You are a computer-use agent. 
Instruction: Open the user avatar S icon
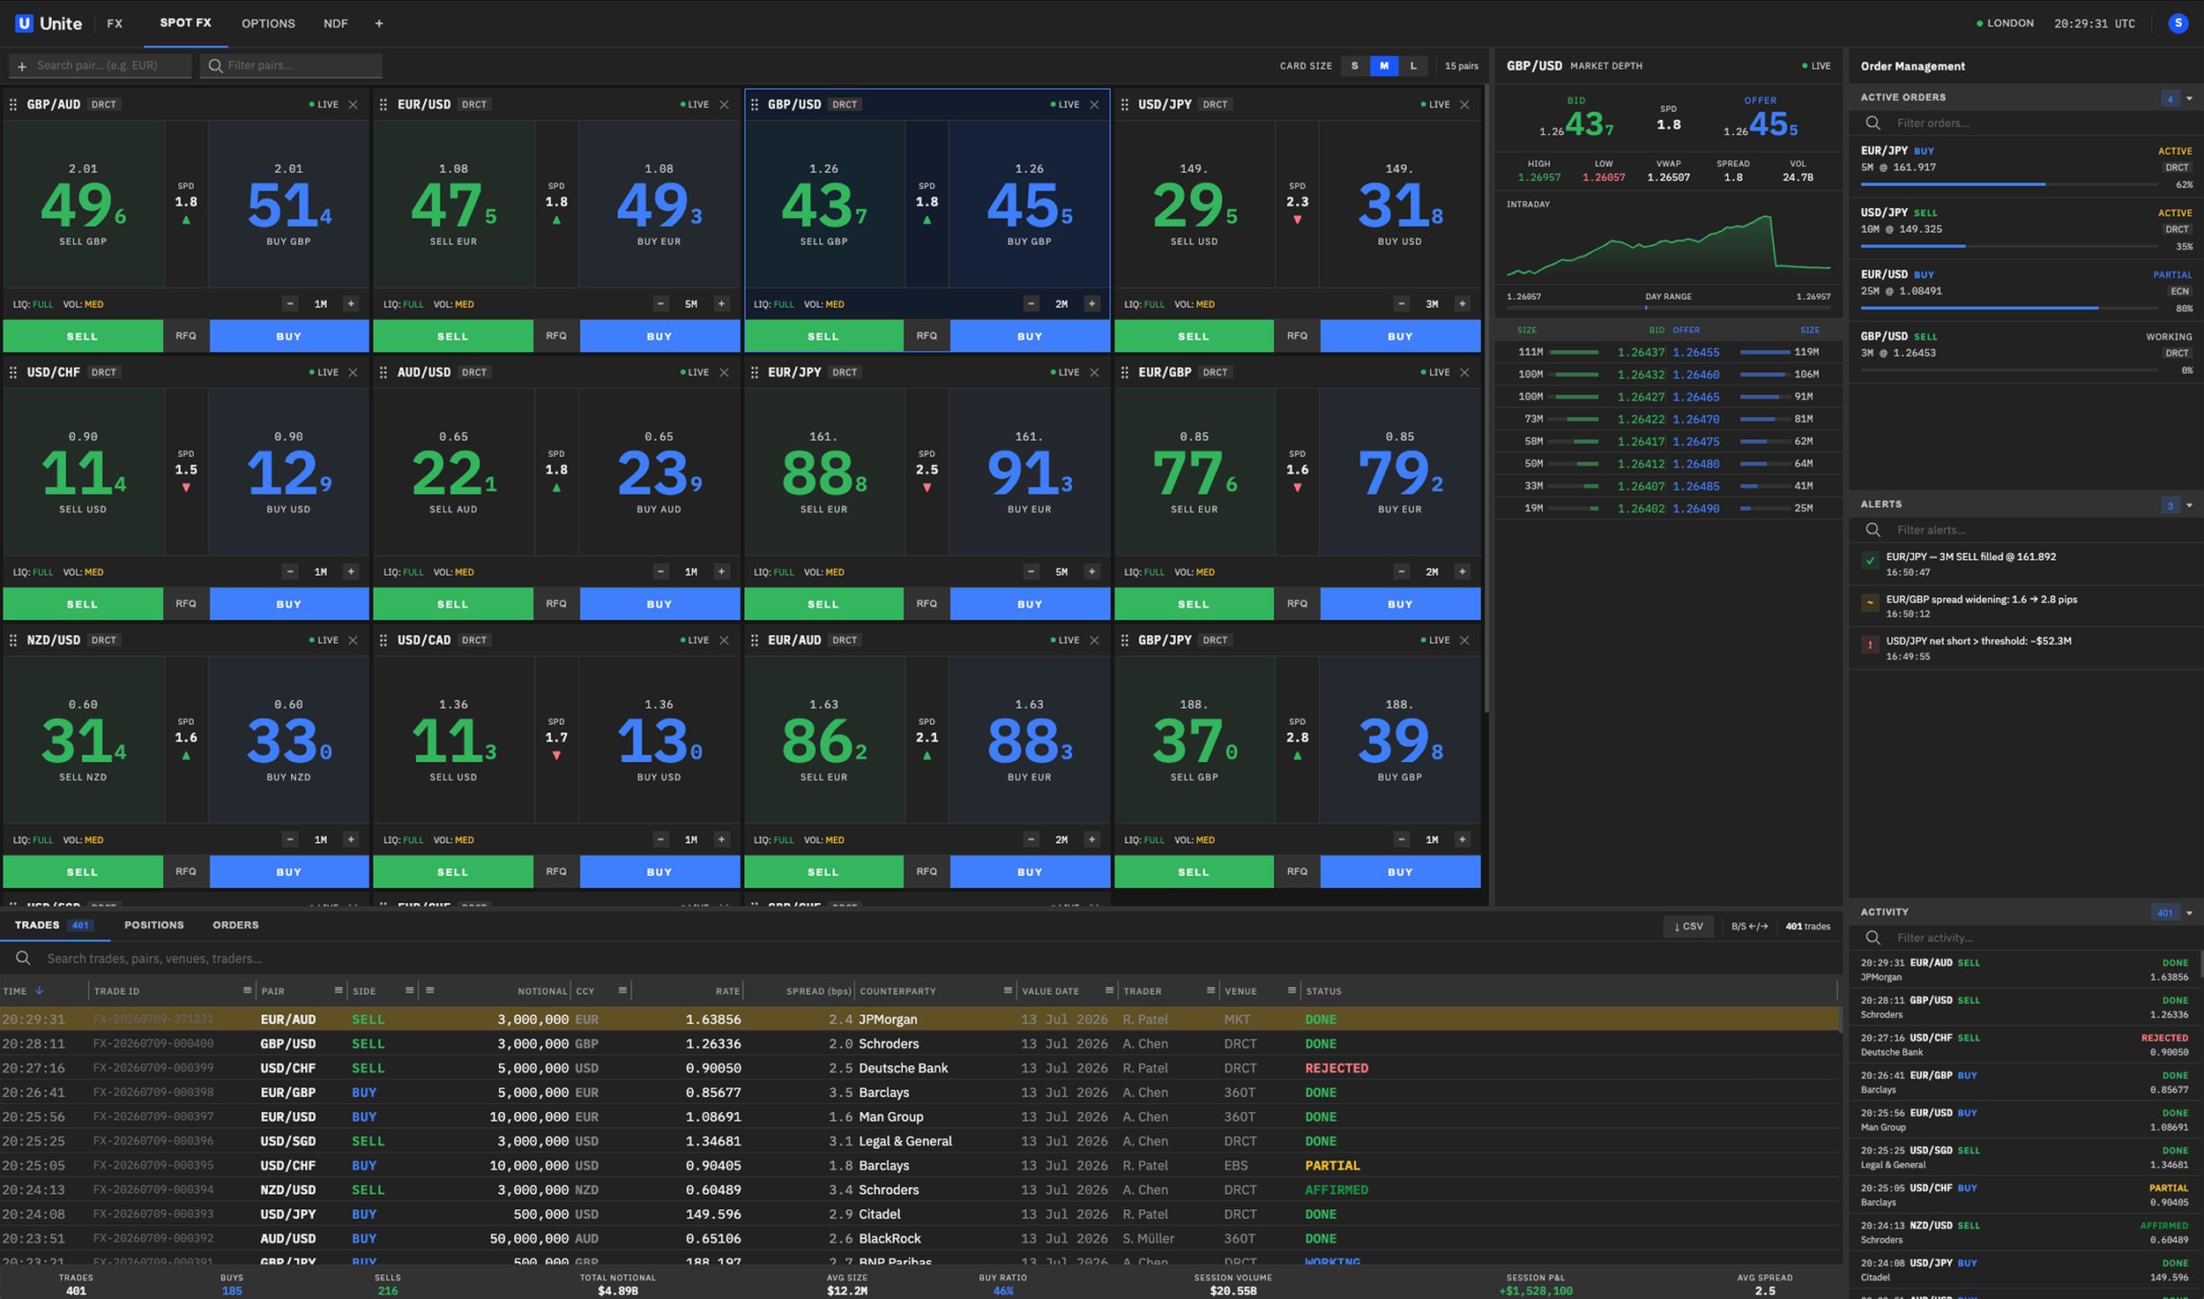click(2178, 23)
